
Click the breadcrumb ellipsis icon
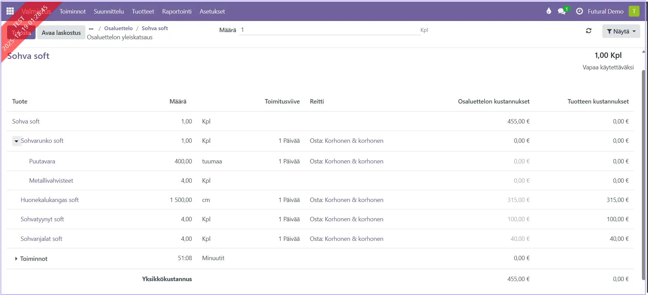pos(91,28)
